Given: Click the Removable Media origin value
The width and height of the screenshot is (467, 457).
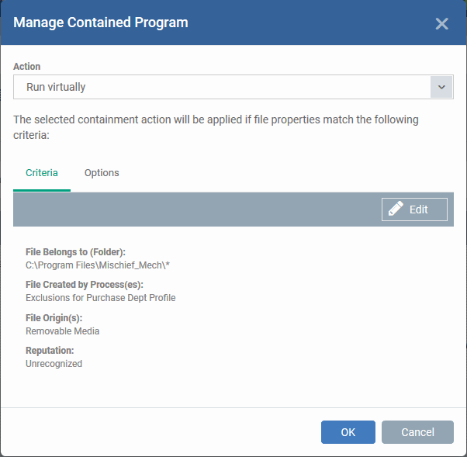Looking at the screenshot, I should (62, 331).
